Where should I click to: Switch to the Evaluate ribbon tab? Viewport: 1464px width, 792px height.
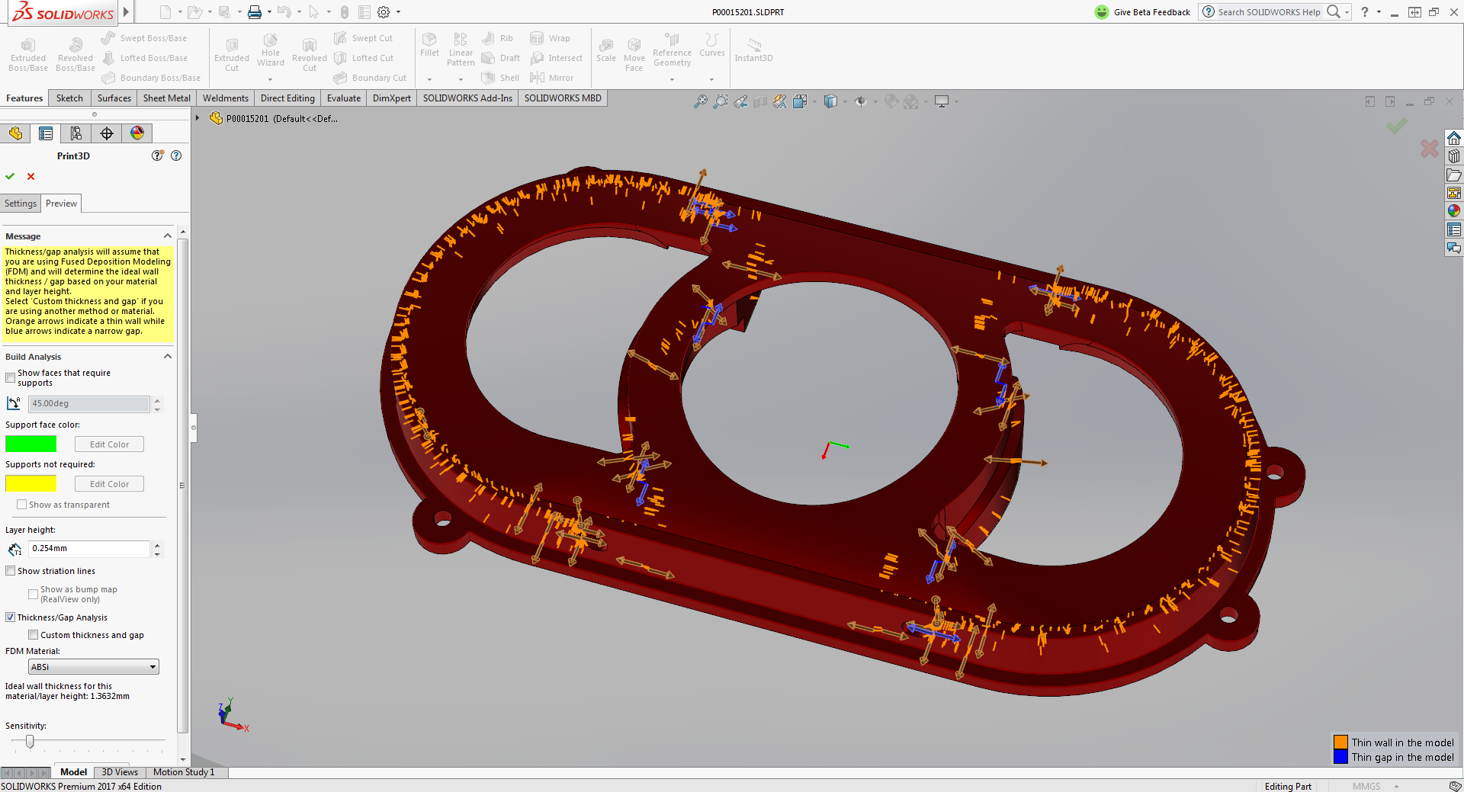coord(343,98)
